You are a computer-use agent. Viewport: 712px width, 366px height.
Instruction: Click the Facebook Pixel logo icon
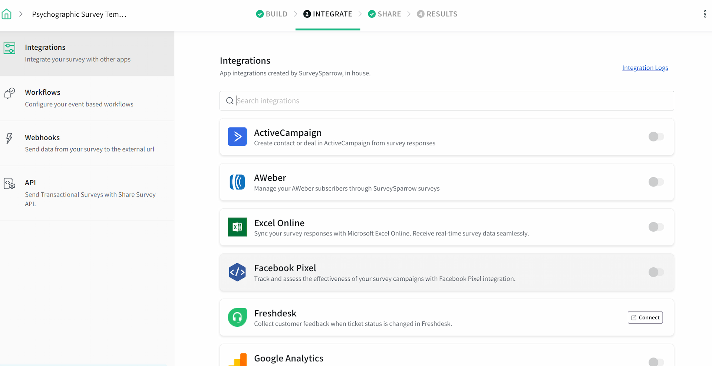(237, 272)
